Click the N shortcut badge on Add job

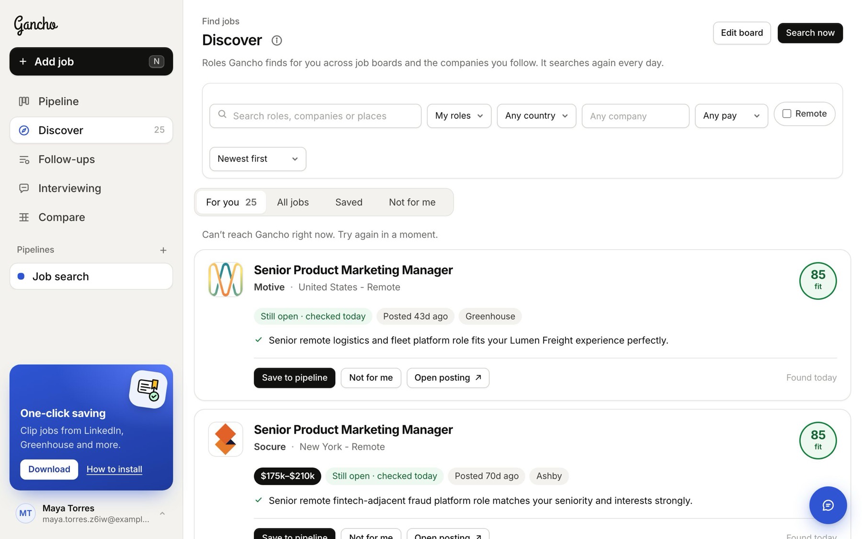(157, 61)
